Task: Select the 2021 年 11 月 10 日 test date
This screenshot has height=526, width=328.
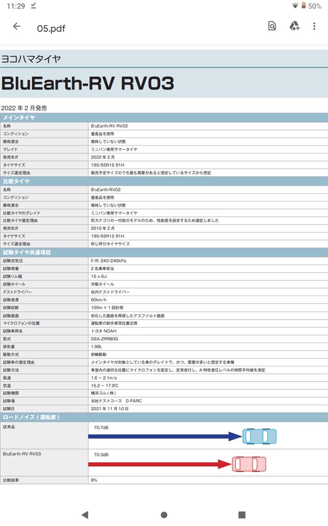Action: tap(110, 408)
